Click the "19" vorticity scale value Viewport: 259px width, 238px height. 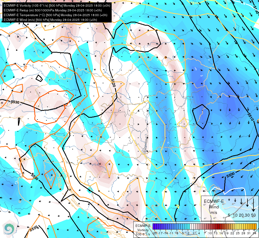227,233
